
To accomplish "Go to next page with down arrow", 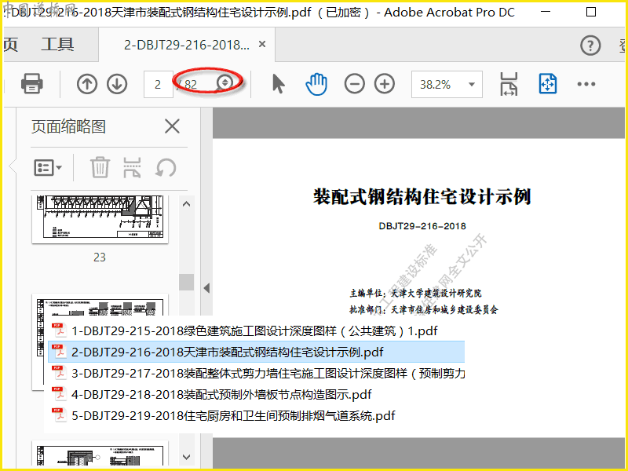I will click(117, 84).
